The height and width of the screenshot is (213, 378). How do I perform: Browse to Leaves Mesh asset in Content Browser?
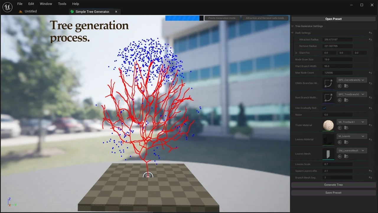pos(346,156)
